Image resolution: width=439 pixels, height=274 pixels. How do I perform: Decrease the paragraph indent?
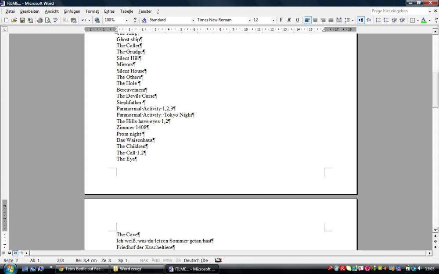(394, 20)
